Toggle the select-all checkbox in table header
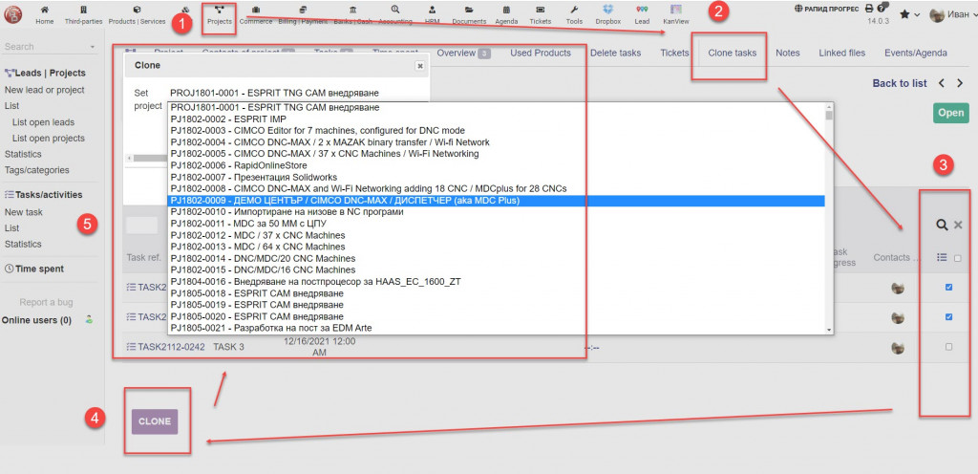Screen dimensions: 978x474 957,258
